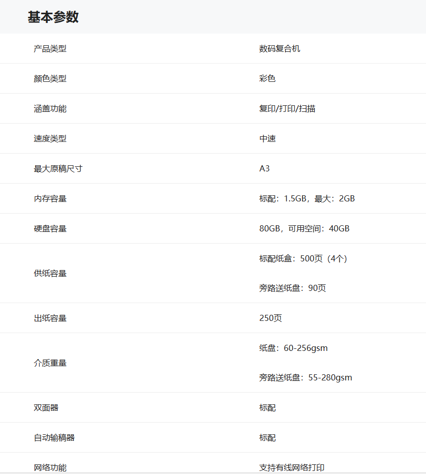Click the 基本参数 section heading
Viewport: 426px width, 474px height.
coord(53,17)
